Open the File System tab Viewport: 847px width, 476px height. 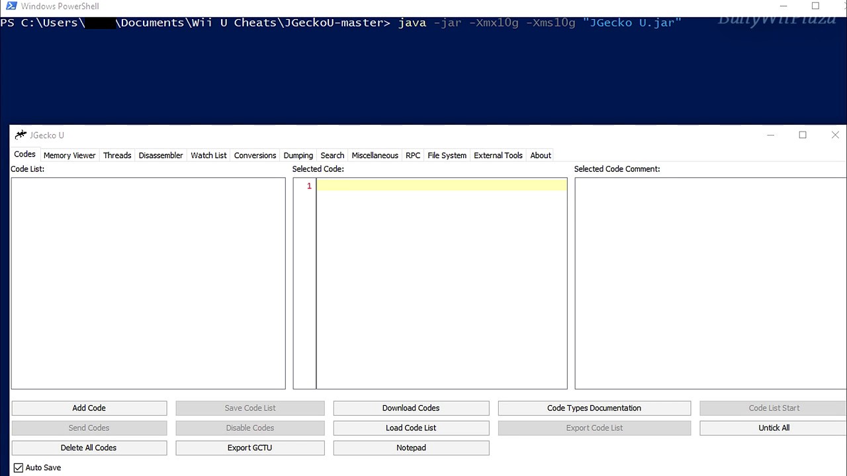447,155
